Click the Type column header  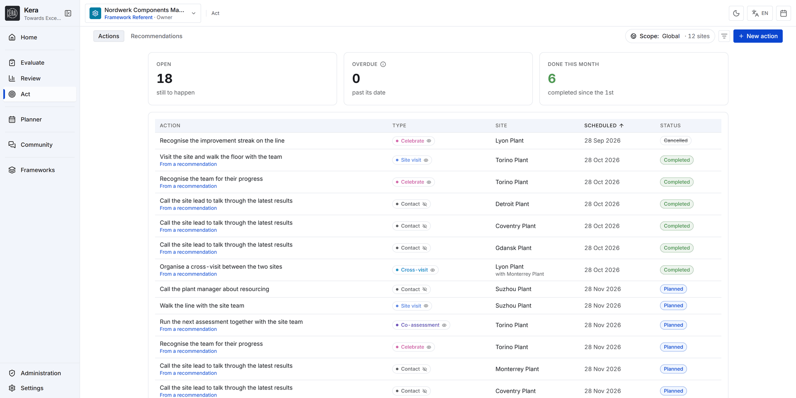click(x=399, y=126)
